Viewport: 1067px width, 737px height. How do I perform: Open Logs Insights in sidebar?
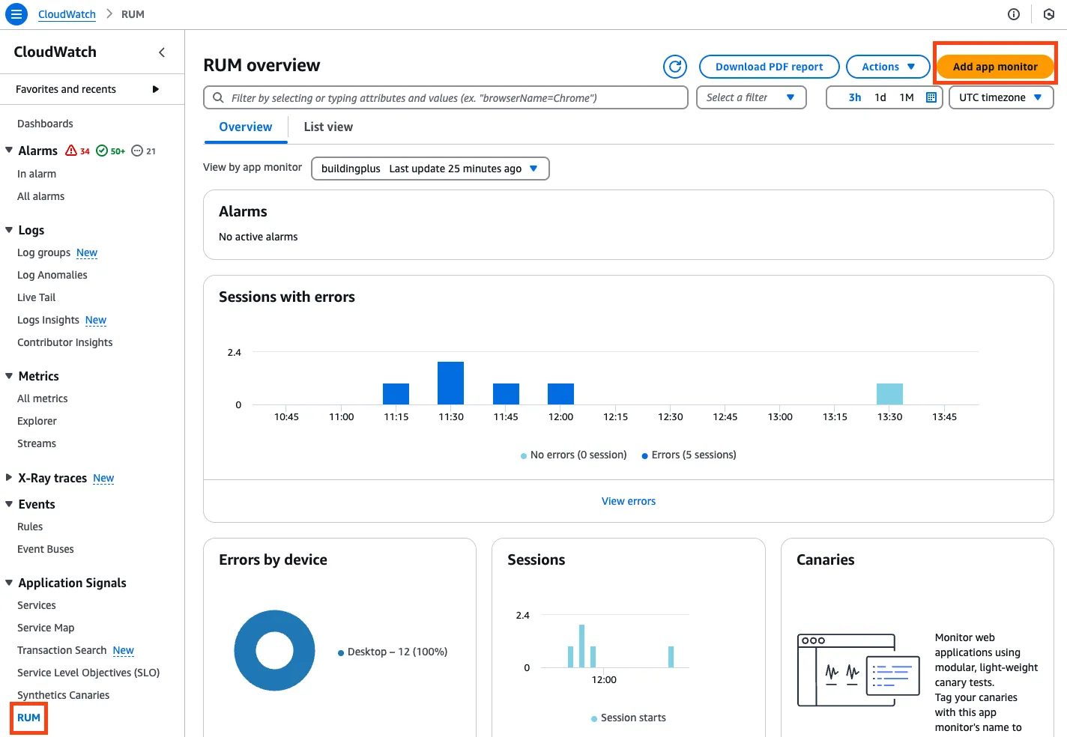click(48, 320)
